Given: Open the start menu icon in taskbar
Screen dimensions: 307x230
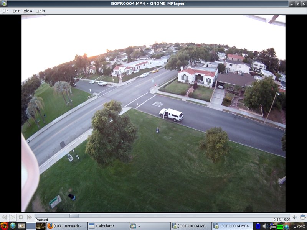Looking at the screenshot, I should (x=4, y=226).
